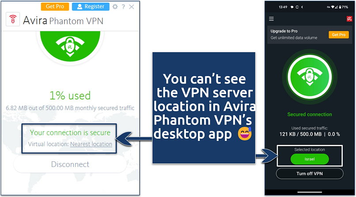The image size is (356, 197).
Task: Open the Nearest location virtual location selector
Action: 91,144
